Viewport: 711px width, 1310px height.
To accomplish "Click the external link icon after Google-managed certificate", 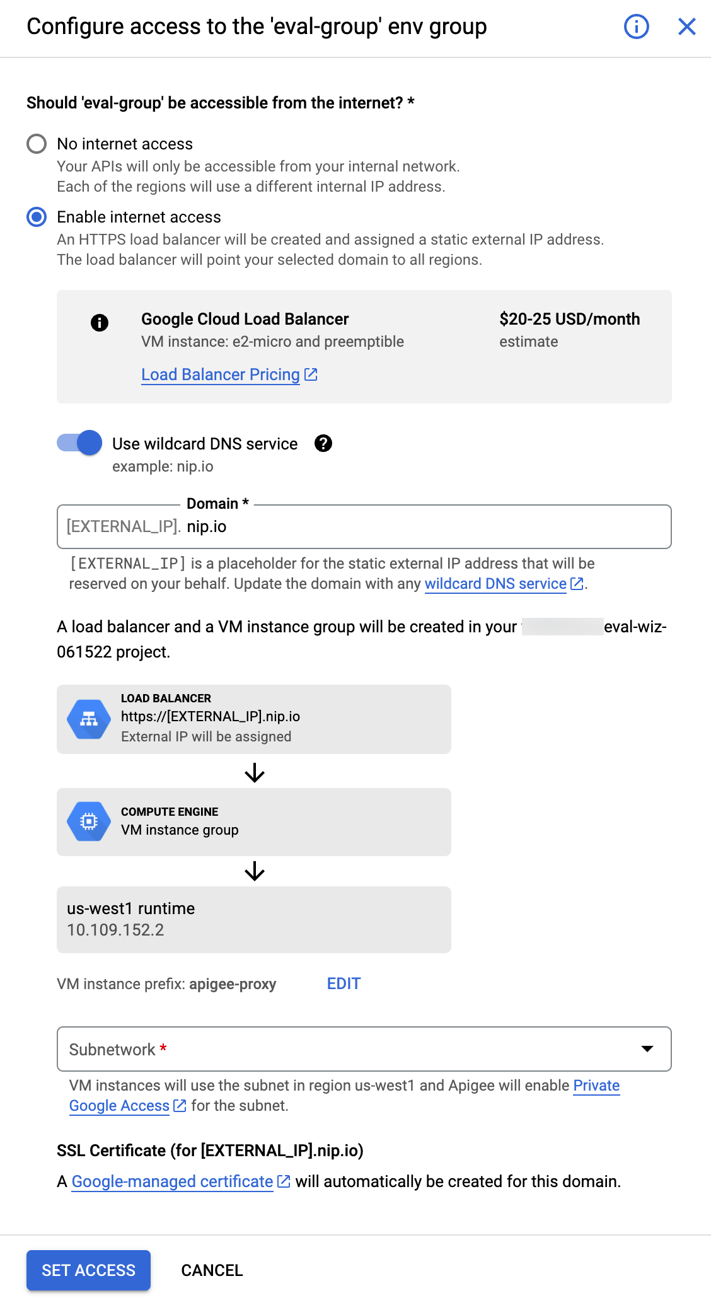I will click(x=282, y=1181).
